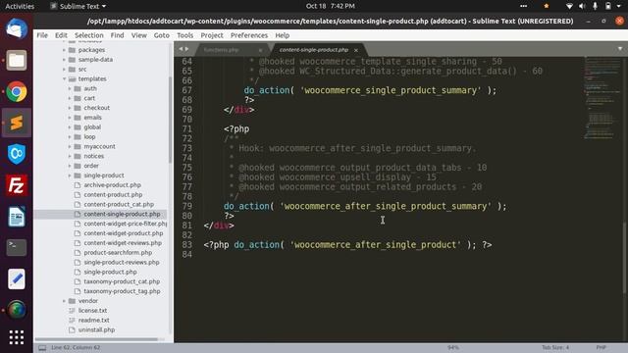Image resolution: width=628 pixels, height=353 pixels.
Task: Click the orange star tray icon
Action: coord(547,6)
